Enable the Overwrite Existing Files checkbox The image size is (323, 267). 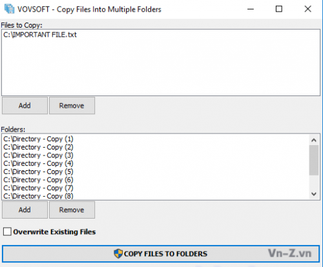[7, 232]
